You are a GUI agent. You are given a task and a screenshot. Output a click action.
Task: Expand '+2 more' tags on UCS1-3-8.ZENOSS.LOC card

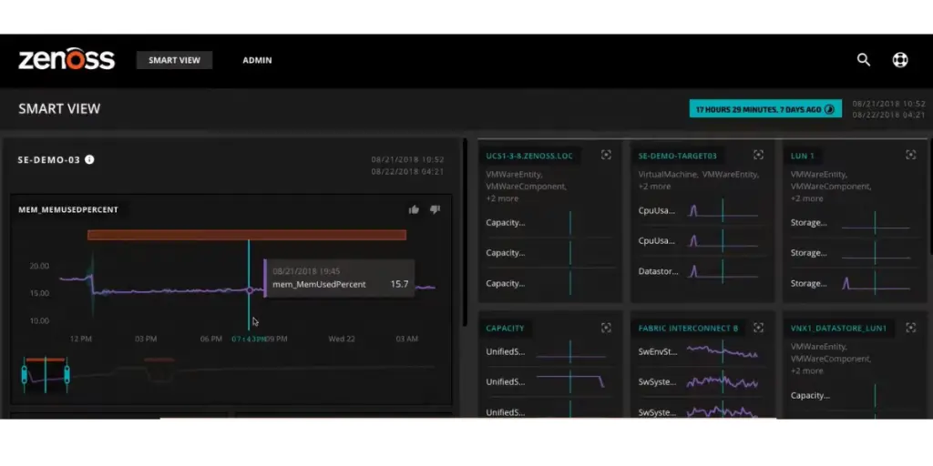[x=501, y=198]
